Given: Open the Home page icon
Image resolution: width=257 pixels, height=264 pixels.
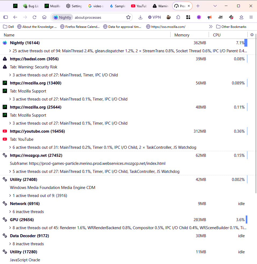Looking at the screenshot, I should [x=44, y=17].
